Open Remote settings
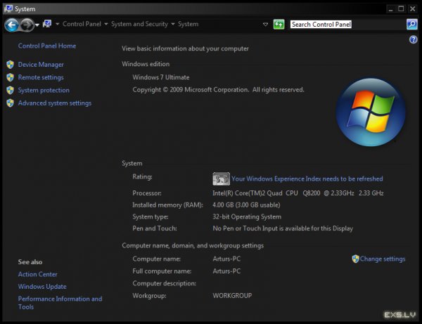 (x=41, y=77)
